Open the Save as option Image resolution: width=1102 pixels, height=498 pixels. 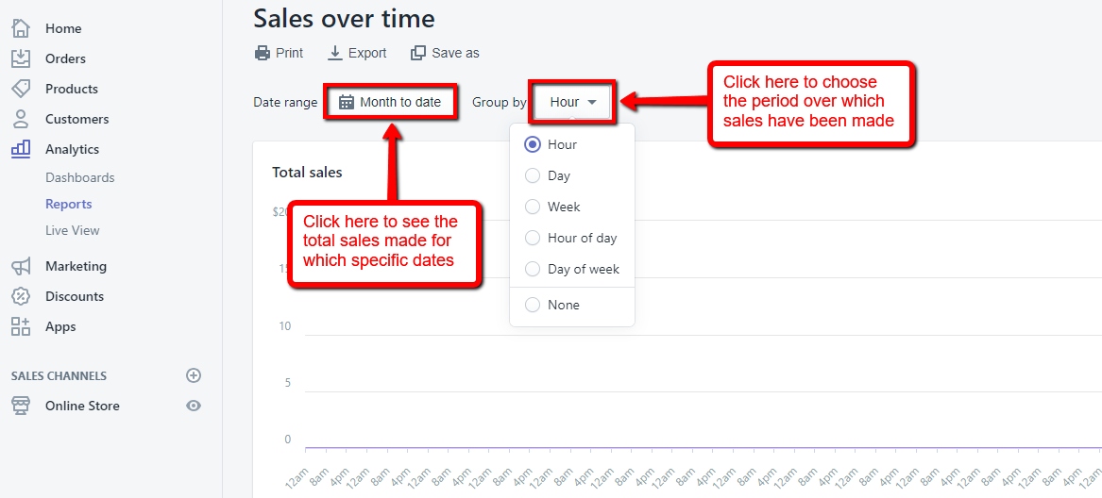(x=445, y=53)
